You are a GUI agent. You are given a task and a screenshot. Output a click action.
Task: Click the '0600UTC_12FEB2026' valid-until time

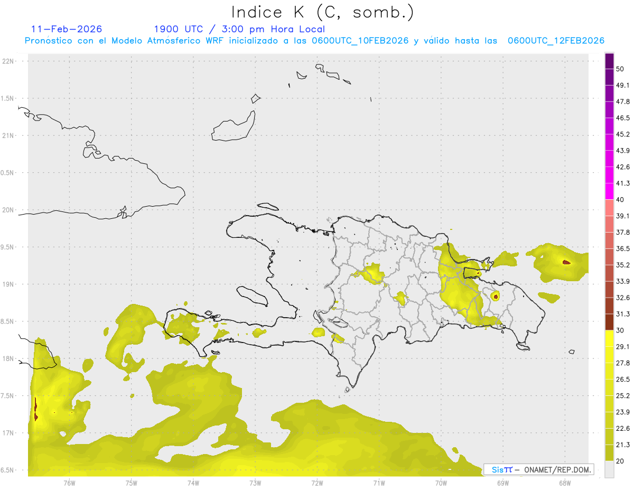556,41
